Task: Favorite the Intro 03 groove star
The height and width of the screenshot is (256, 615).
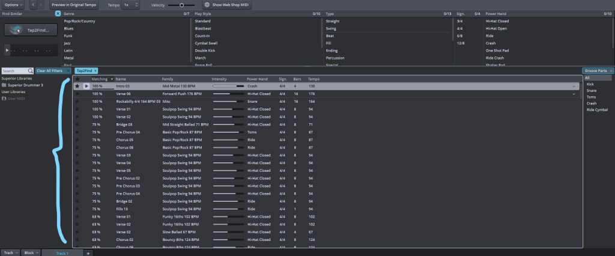Action: point(77,86)
